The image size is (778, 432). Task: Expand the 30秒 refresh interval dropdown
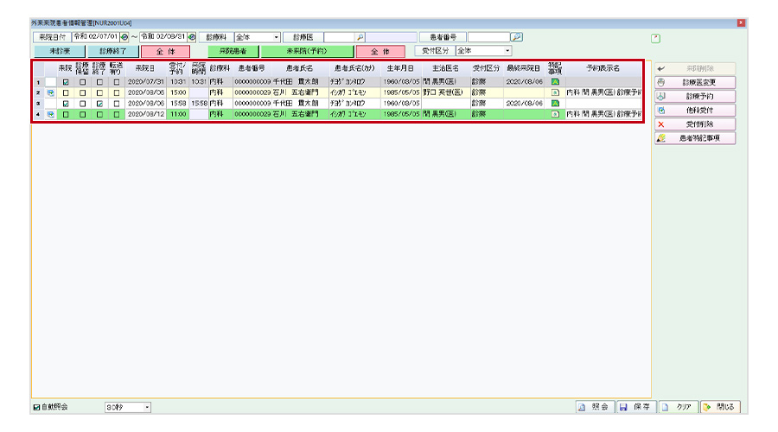(147, 406)
